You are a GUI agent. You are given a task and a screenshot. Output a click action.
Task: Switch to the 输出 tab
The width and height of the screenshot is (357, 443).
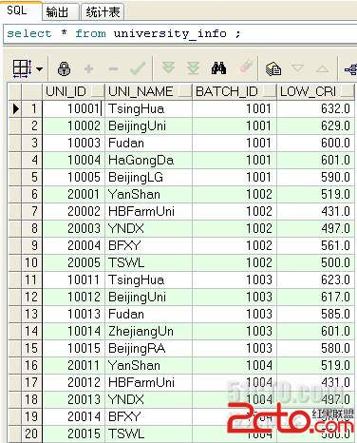coord(61,12)
